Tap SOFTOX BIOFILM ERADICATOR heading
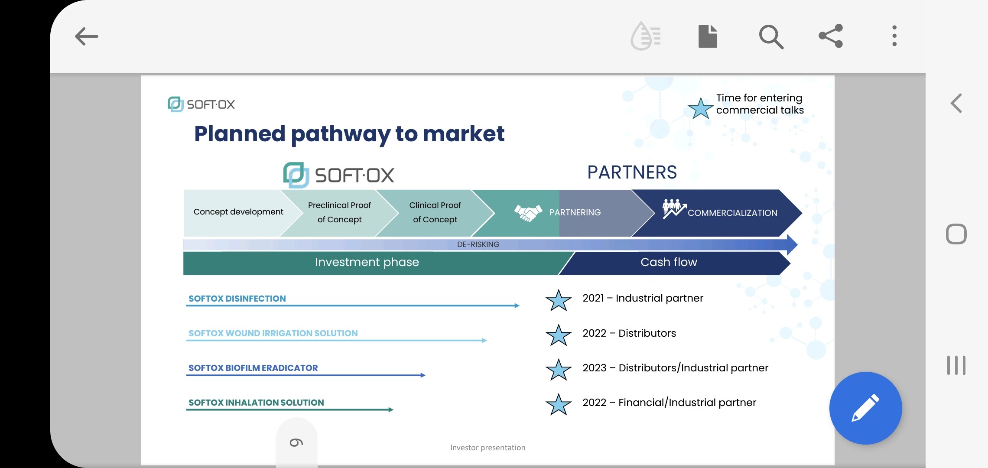988x468 pixels. coord(253,368)
